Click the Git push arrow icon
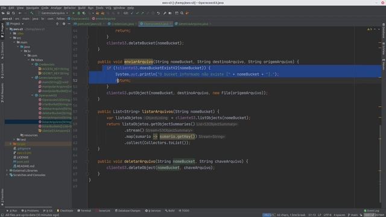Screen dimensions: 386x217 (x=142, y=13)
